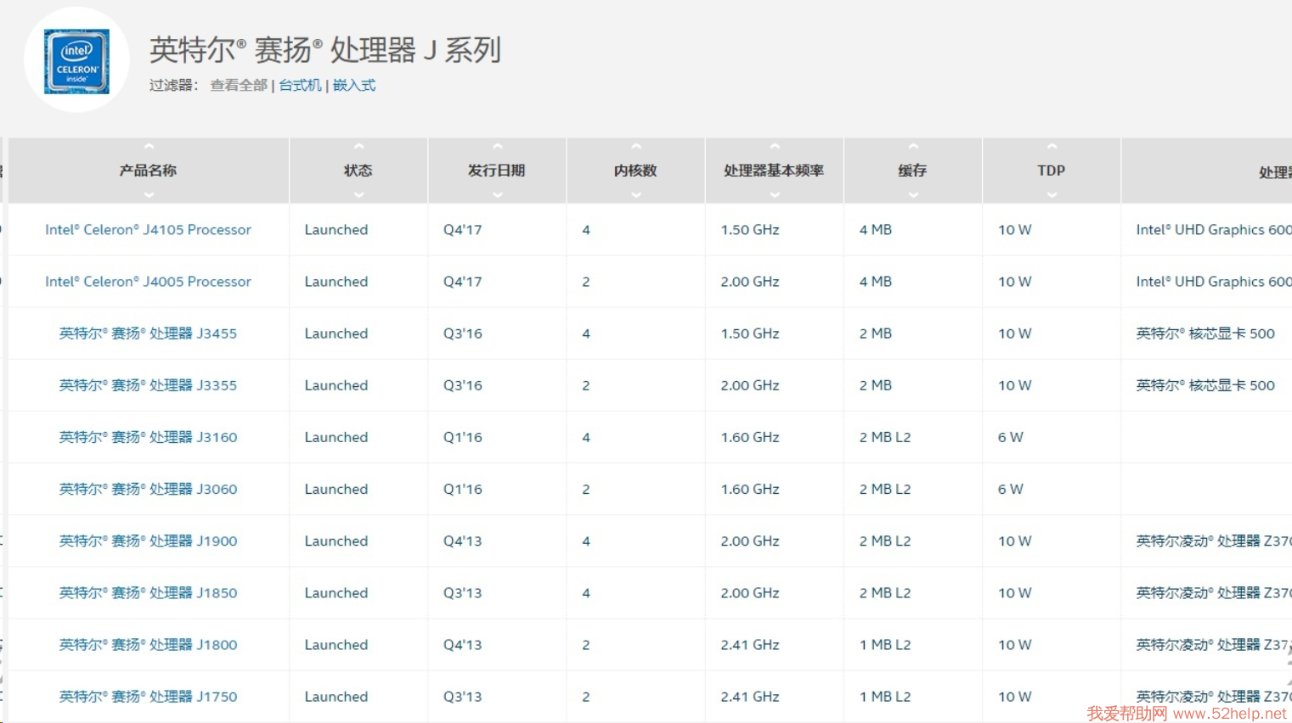Sort ascending by TDP up arrow
This screenshot has width=1292, height=723.
tap(1052, 147)
